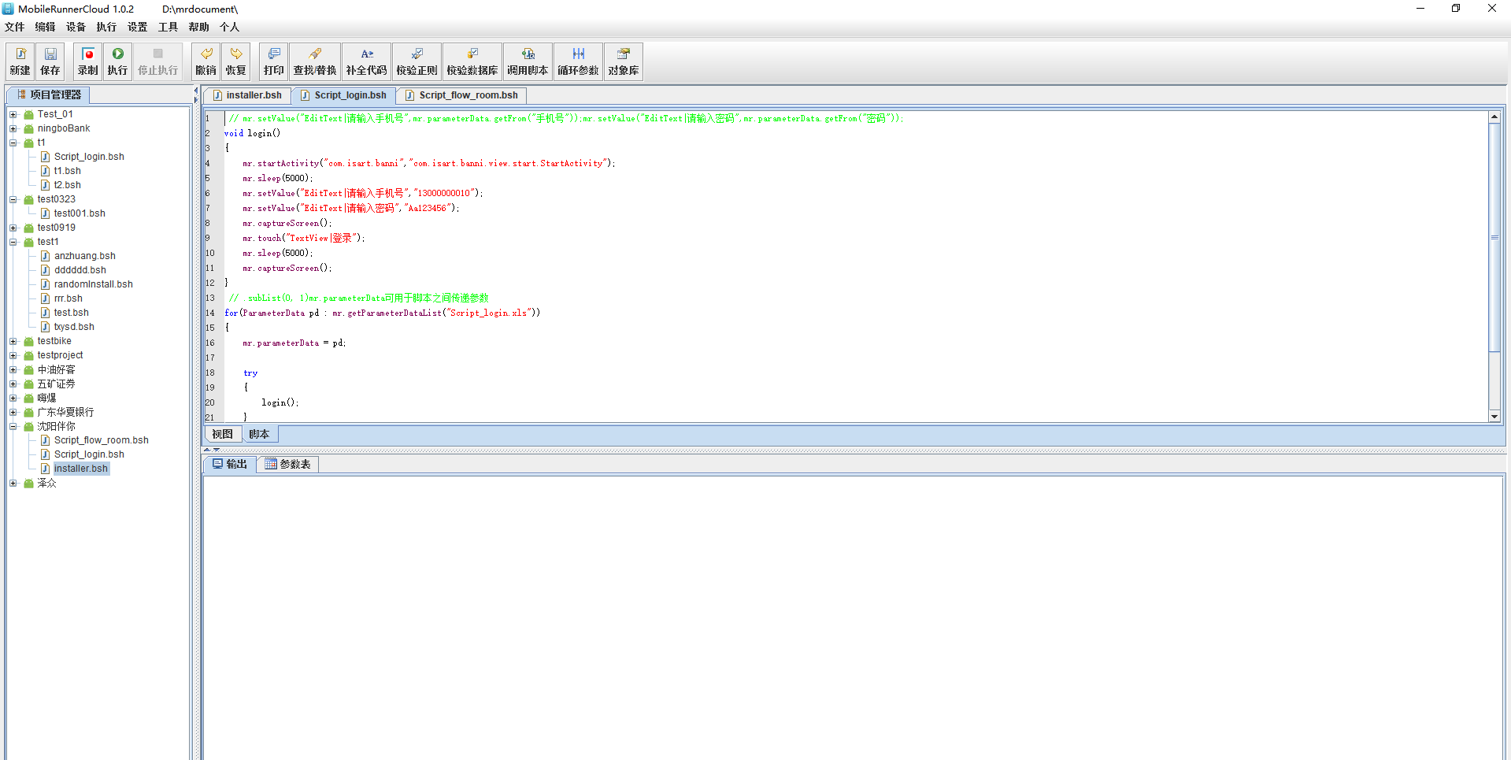Viewport: 1511px width, 760px height.
Task: Click the editor scrollbar down arrow
Action: pyautogui.click(x=1494, y=416)
